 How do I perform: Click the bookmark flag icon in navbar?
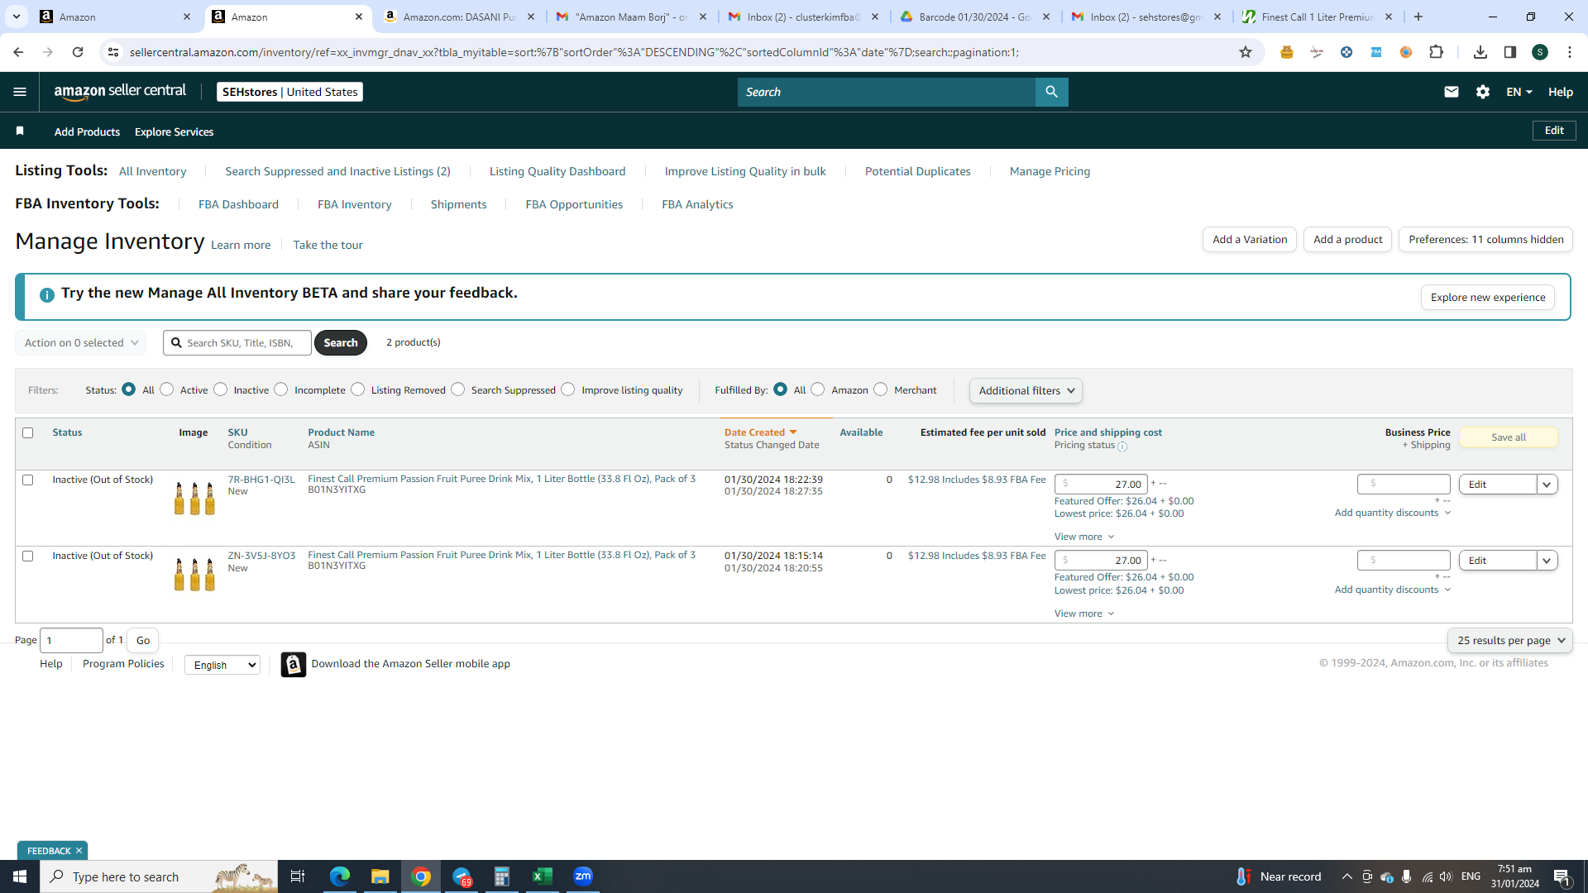[20, 131]
